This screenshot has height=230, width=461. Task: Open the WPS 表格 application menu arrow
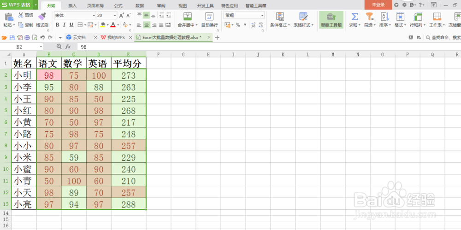coord(35,5)
